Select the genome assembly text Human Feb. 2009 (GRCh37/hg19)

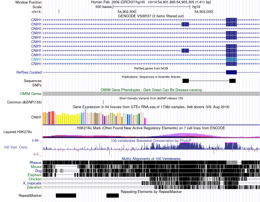tap(118, 2)
